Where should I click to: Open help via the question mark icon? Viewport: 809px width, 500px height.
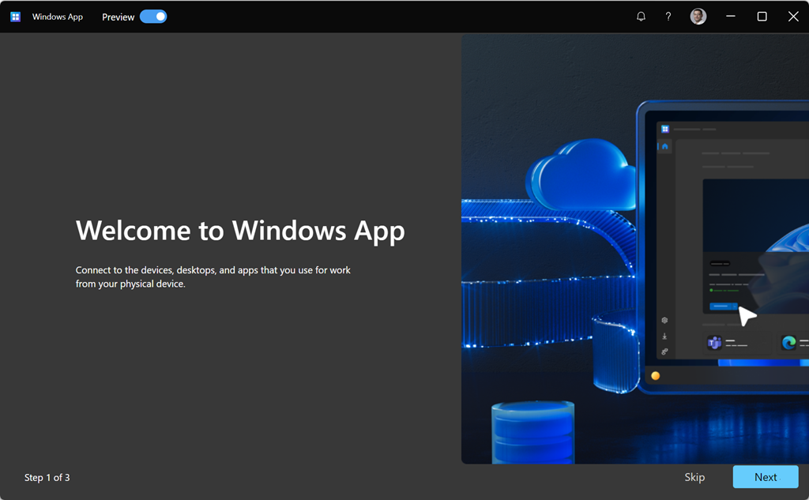tap(668, 17)
